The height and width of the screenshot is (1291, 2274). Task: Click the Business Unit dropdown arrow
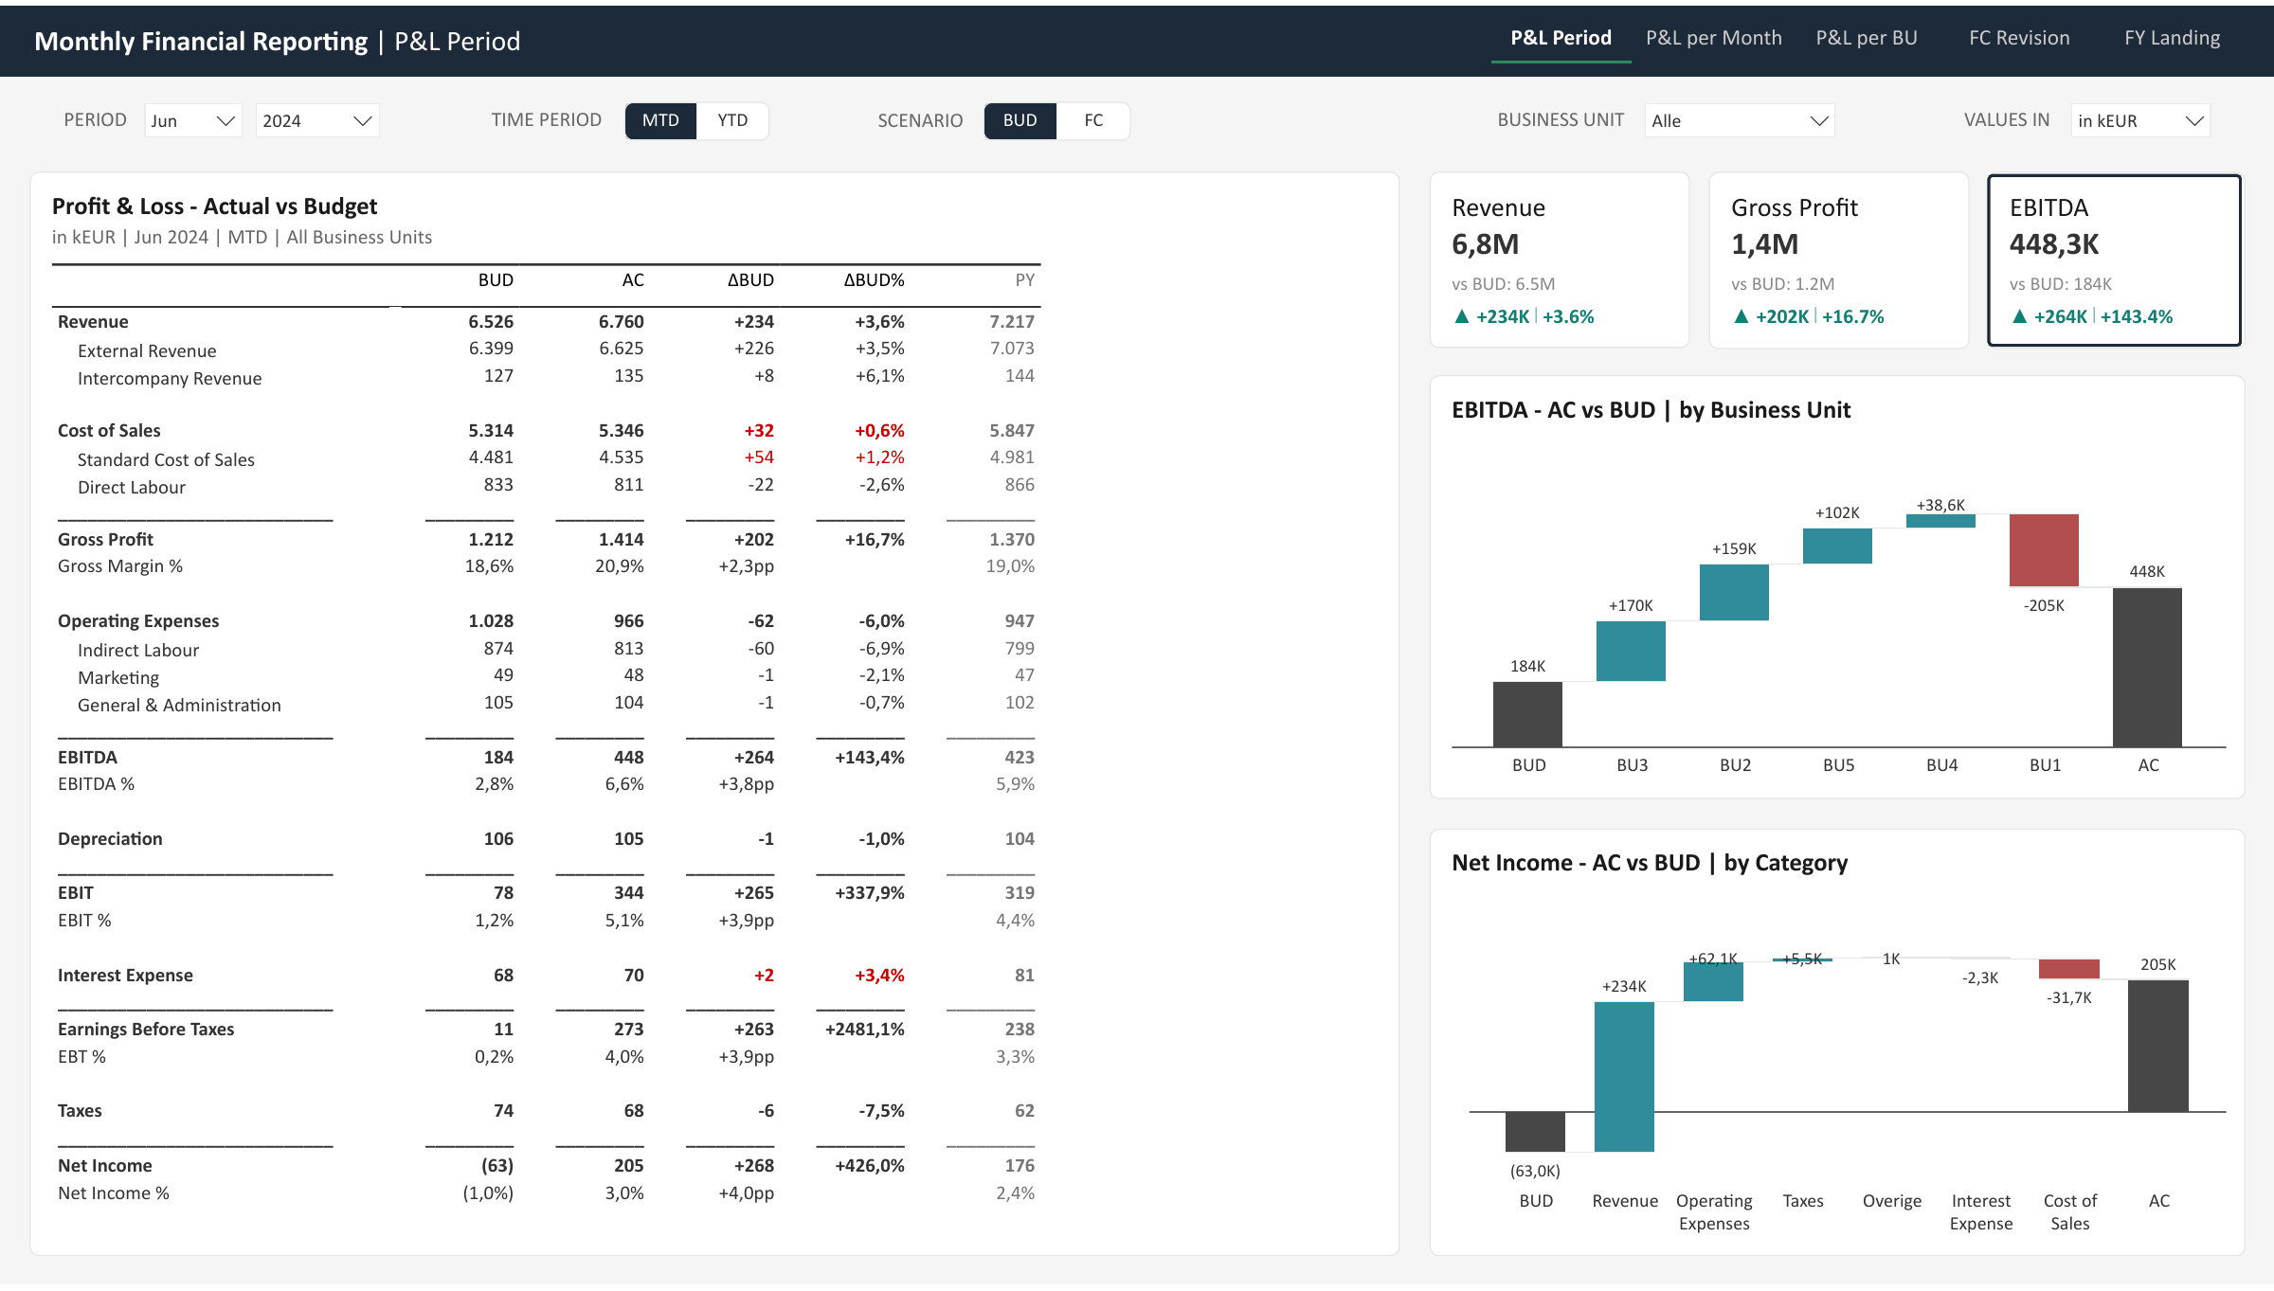pos(1818,120)
